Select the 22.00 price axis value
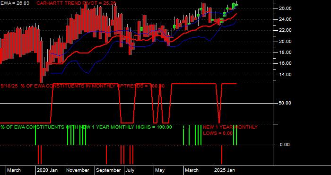Viewport: 331px width, 175px height. 286,30
